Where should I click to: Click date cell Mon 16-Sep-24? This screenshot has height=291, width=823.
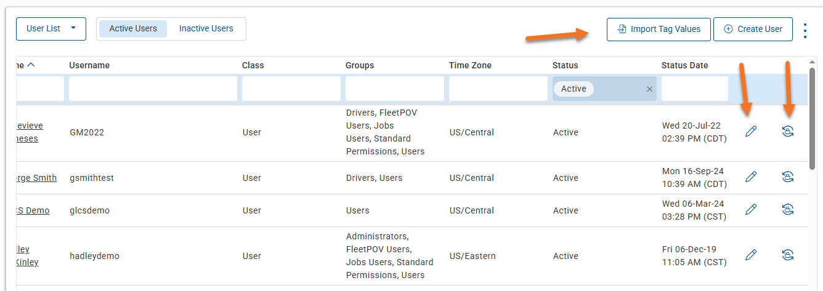click(x=694, y=178)
